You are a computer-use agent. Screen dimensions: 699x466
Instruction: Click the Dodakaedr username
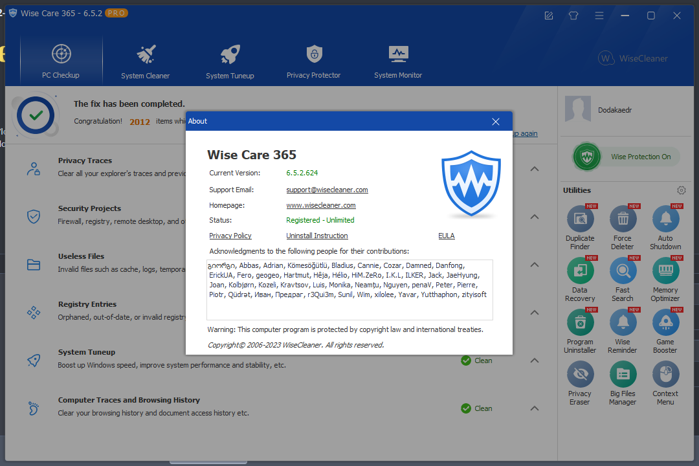point(615,110)
